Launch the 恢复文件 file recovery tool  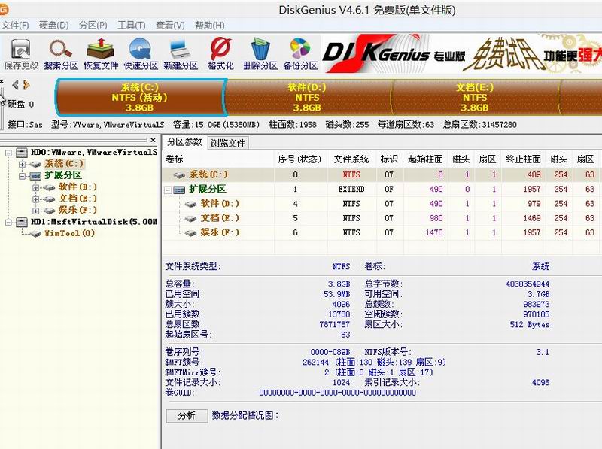coord(101,54)
